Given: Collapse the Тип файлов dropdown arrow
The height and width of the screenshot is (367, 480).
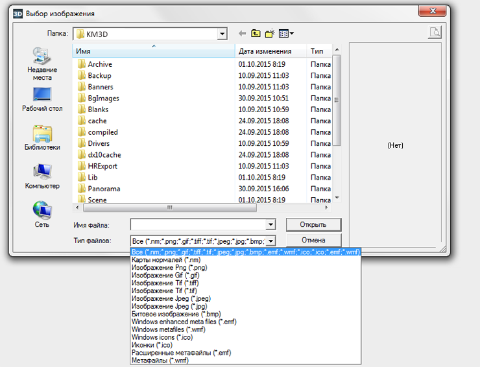Looking at the screenshot, I should 270,241.
